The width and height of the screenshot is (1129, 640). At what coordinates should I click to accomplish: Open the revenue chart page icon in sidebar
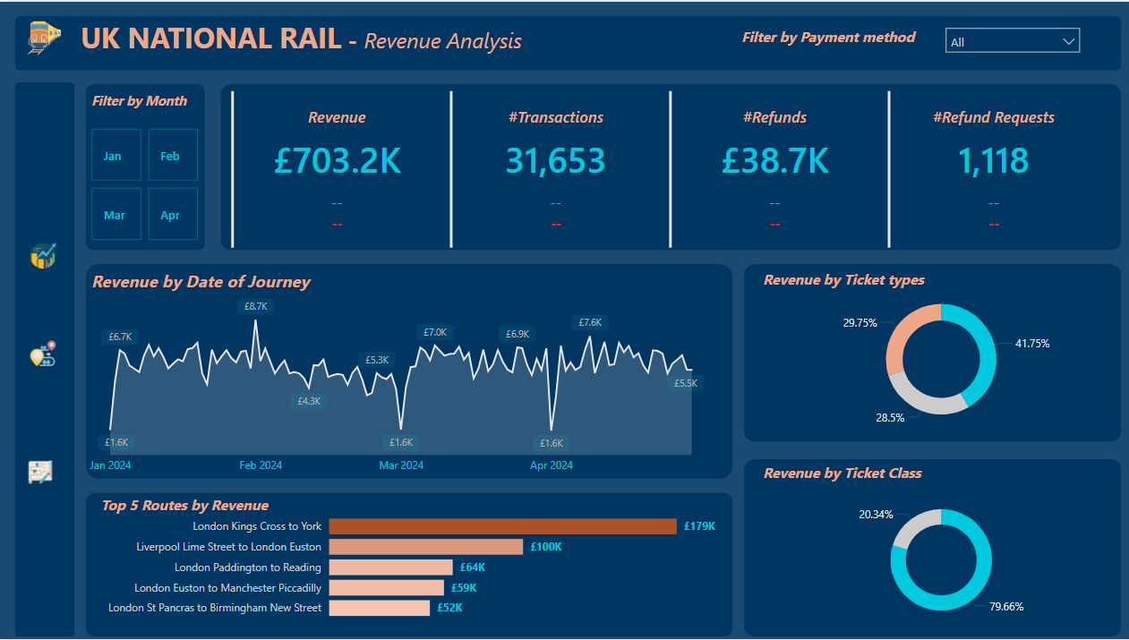(x=43, y=256)
